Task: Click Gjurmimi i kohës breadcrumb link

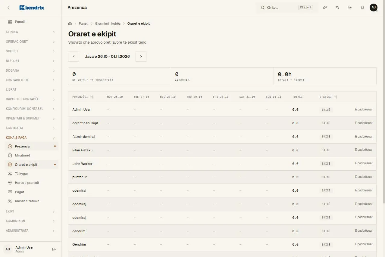Action: (x=108, y=23)
